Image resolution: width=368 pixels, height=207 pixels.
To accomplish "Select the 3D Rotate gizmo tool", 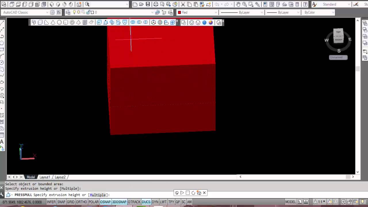I will tap(160, 22).
